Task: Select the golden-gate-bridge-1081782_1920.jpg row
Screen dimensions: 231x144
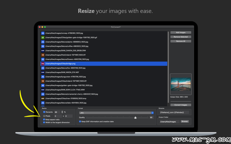Action: coord(104,85)
